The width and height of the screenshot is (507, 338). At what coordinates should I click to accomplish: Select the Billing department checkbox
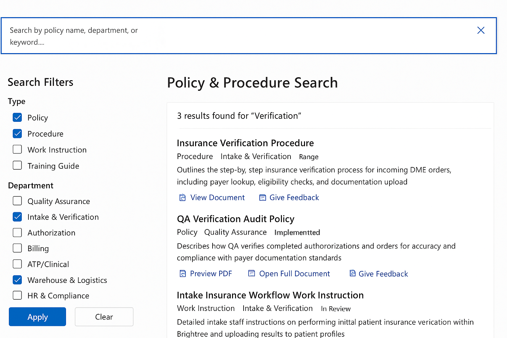(17, 248)
